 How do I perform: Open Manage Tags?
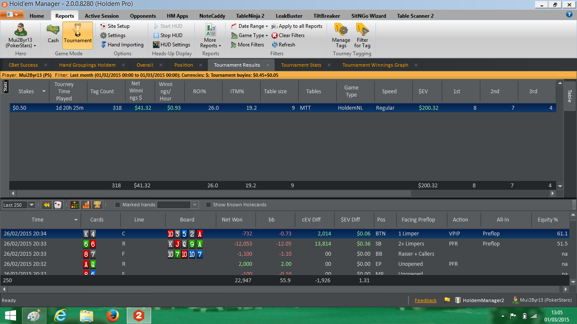point(341,35)
